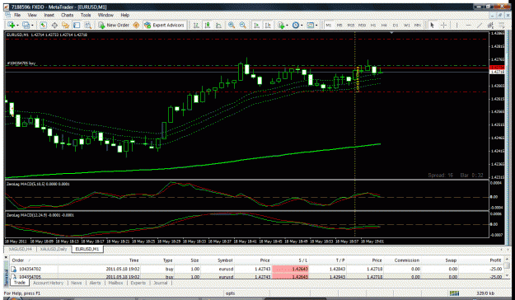Open the Periods clock icon
The height and width of the screenshot is (300, 515).
click(x=296, y=25)
